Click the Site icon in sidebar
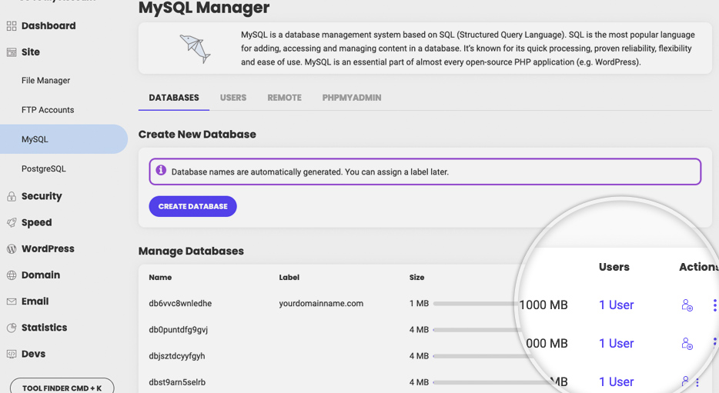The height and width of the screenshot is (393, 719). [x=12, y=52]
